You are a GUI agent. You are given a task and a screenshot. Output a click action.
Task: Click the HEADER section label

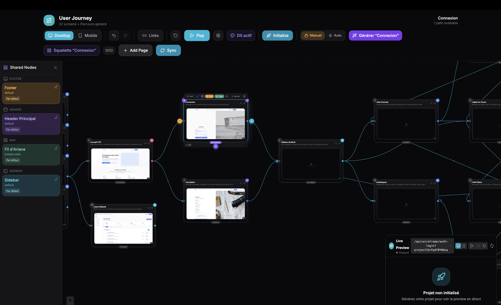[x=15, y=109]
